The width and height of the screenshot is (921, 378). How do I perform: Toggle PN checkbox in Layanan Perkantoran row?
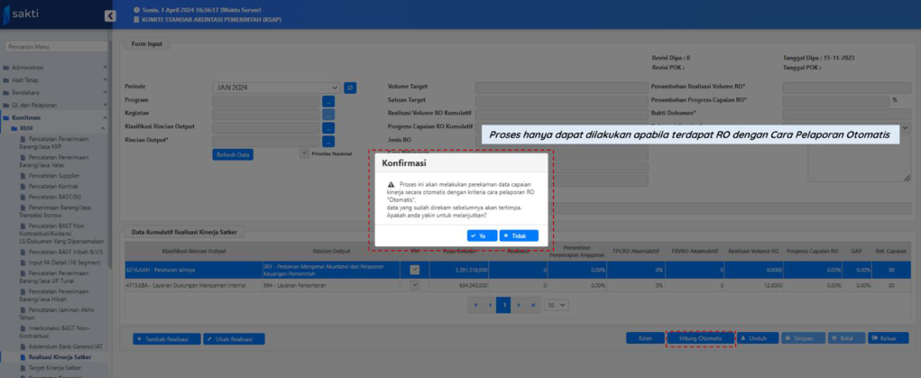point(415,283)
